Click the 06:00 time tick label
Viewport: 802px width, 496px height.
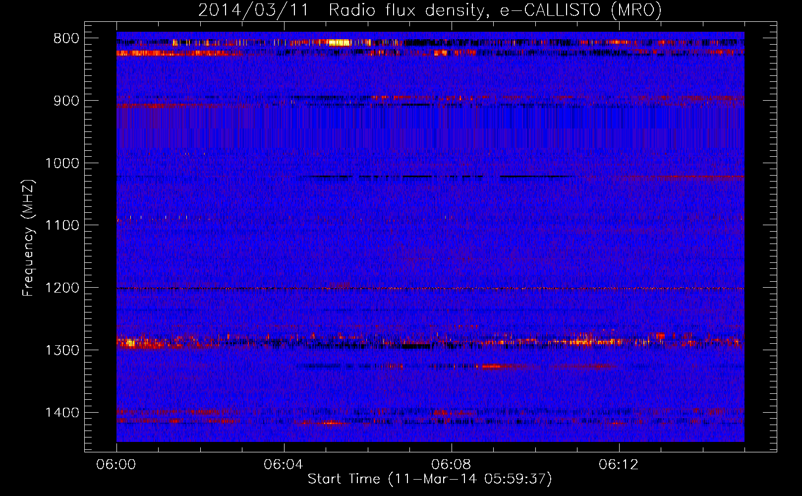[x=116, y=465]
